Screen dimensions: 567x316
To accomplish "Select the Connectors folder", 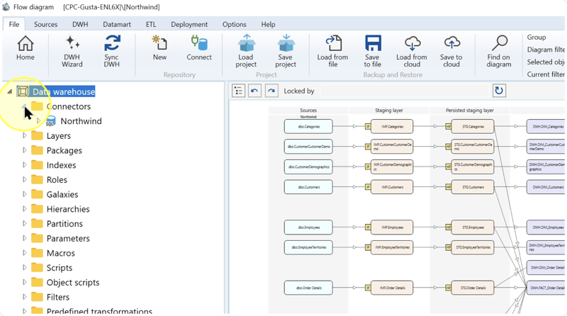I will pyautogui.click(x=68, y=106).
